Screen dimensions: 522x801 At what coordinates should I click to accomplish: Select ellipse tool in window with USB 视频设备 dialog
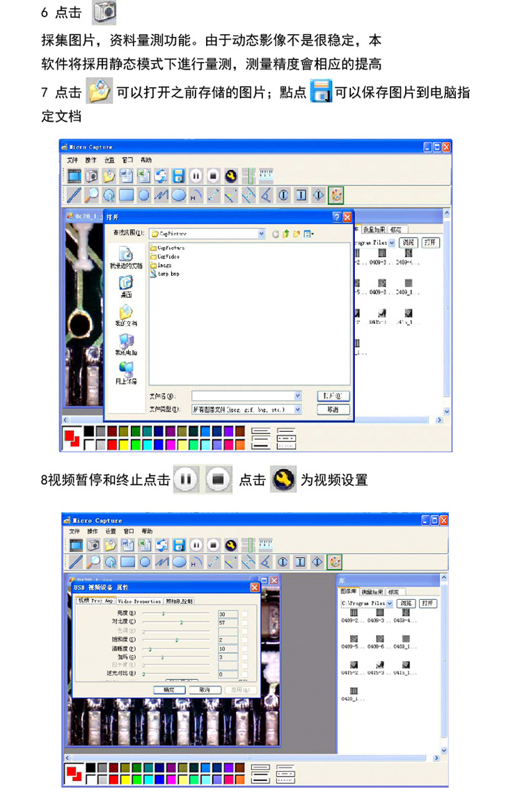[179, 562]
